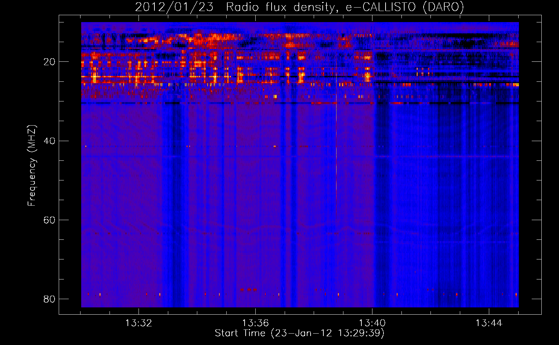Viewport: 559px width, 345px height.
Task: Click the 80 MHz frequency tick label
Action: click(49, 299)
